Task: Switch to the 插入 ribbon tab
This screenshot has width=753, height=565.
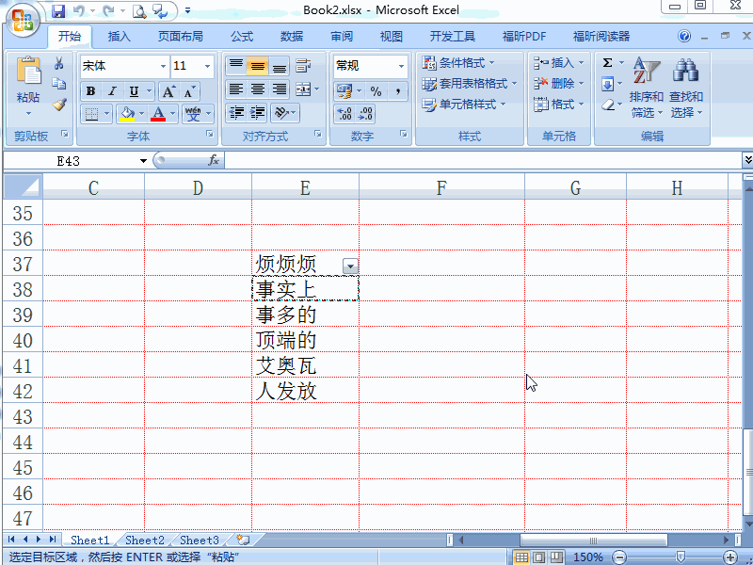Action: coord(119,36)
